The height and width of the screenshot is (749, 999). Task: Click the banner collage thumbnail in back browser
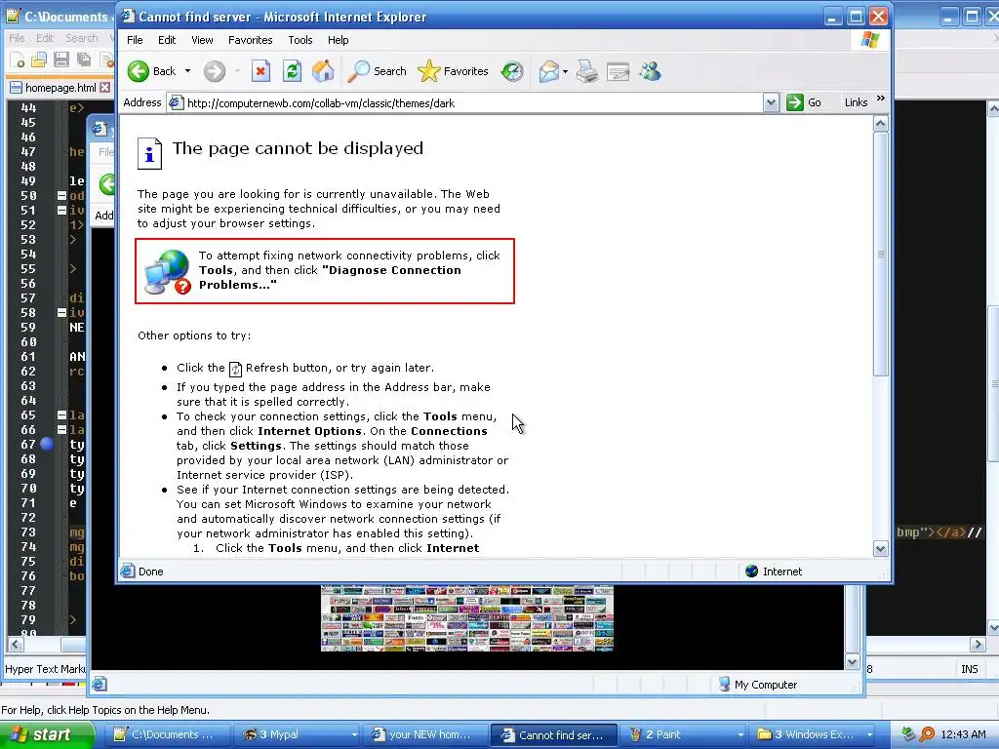pyautogui.click(x=467, y=617)
